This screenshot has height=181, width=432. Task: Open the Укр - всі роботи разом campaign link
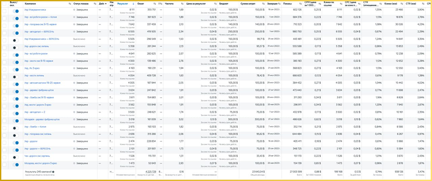pos(36,54)
